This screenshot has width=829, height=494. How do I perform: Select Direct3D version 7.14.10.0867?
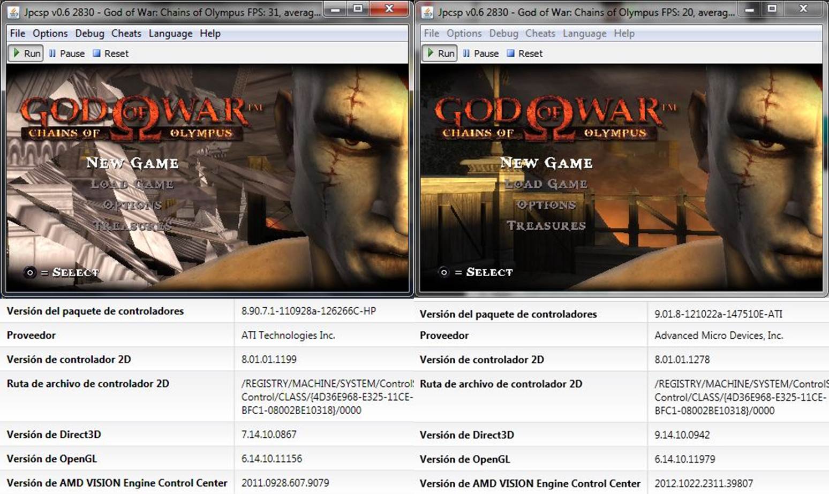coord(269,434)
